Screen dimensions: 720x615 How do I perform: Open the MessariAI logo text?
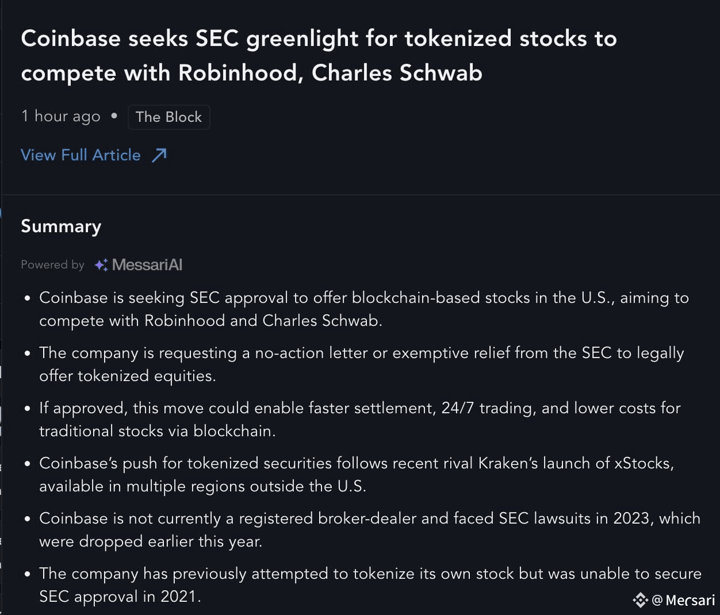coord(147,265)
